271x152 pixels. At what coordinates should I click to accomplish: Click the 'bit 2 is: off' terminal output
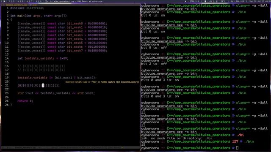pyautogui.click(x=154, y=64)
